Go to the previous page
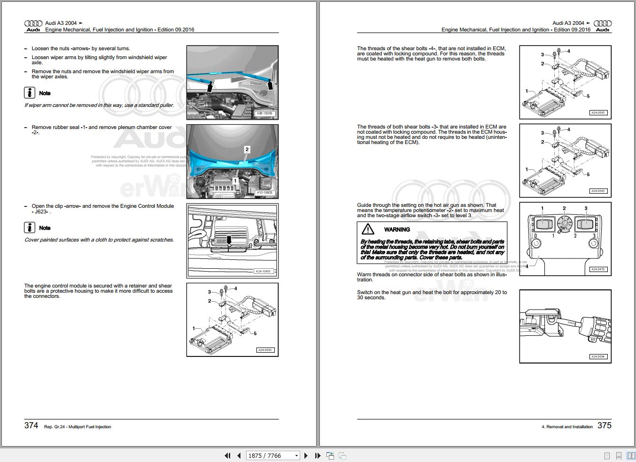Screen dimensions: 636x462 coord(239,455)
